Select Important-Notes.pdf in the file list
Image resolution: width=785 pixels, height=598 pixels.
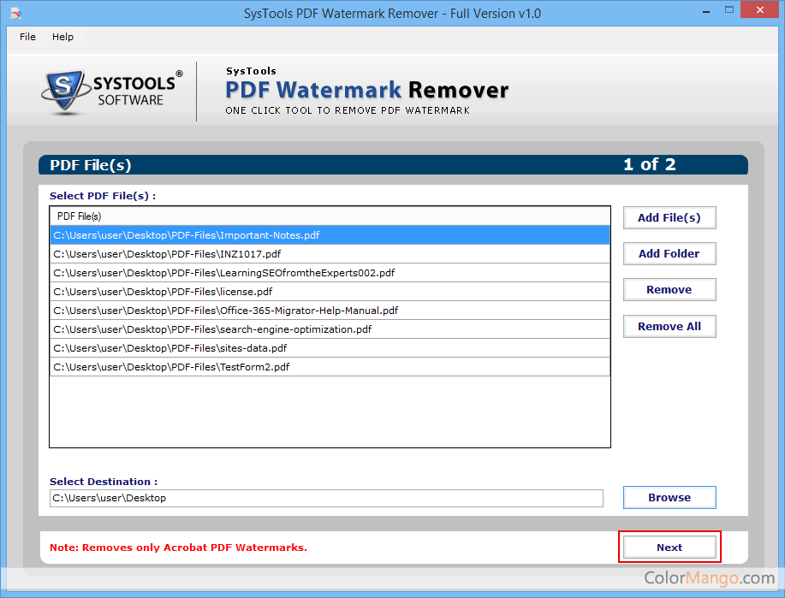(x=186, y=235)
